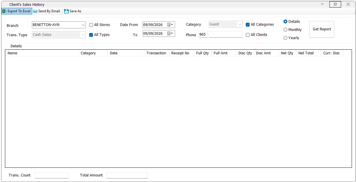Expand the Category dropdown showing Guest

tap(240, 25)
